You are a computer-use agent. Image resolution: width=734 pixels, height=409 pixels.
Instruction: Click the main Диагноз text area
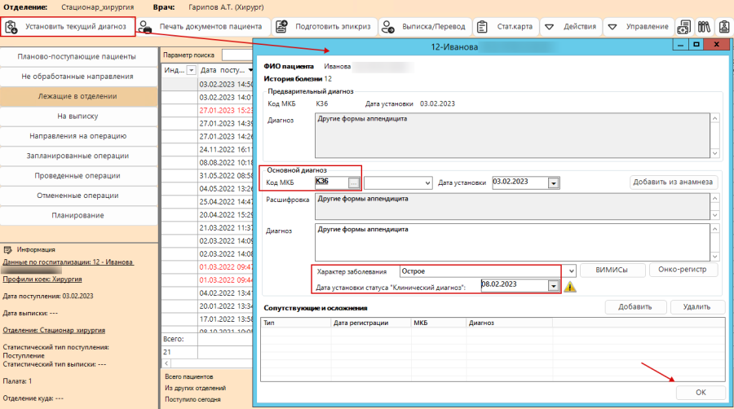[513, 242]
